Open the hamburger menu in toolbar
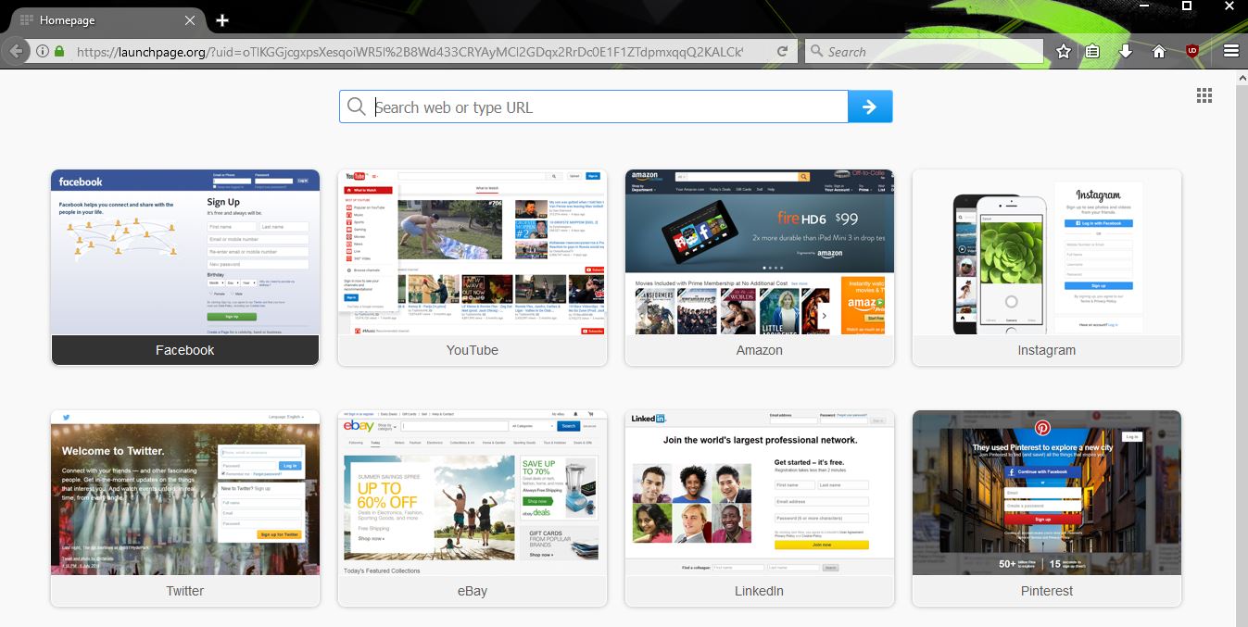 point(1230,52)
